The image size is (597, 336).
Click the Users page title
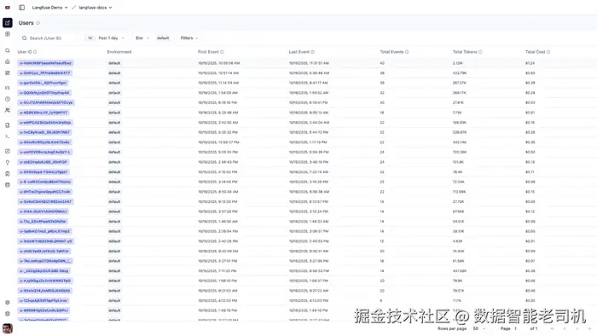pyautogui.click(x=26, y=23)
